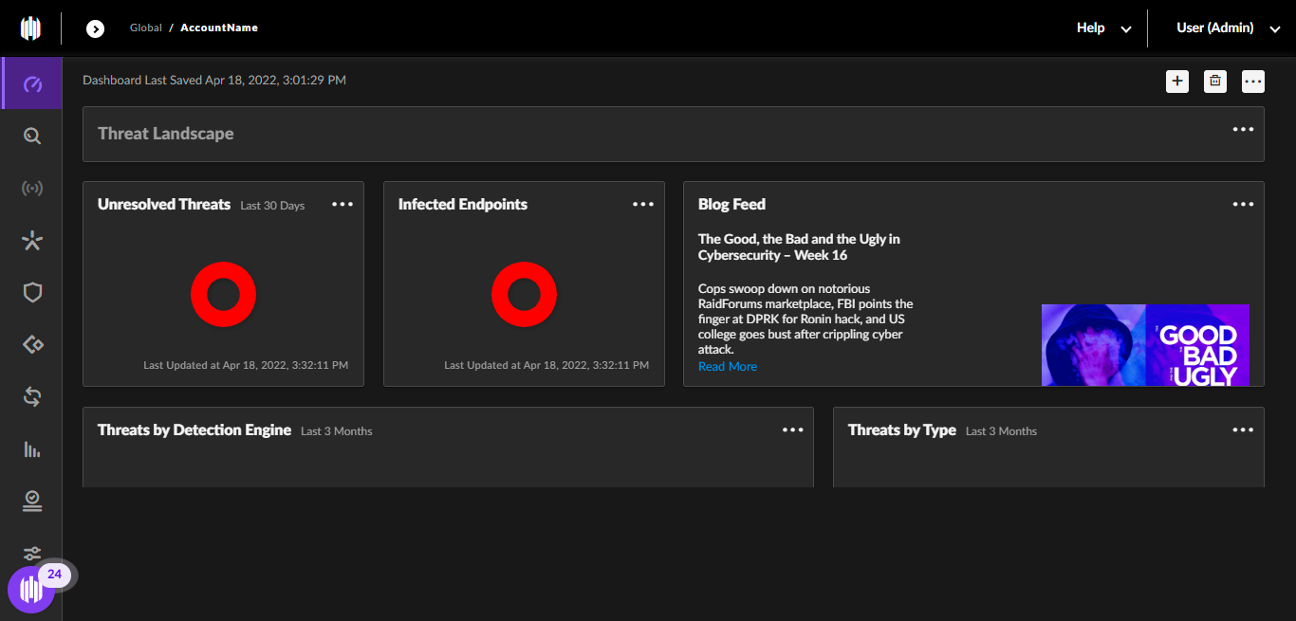Open the Sentinels shield icon in sidebar
The width and height of the screenshot is (1296, 621).
[32, 292]
